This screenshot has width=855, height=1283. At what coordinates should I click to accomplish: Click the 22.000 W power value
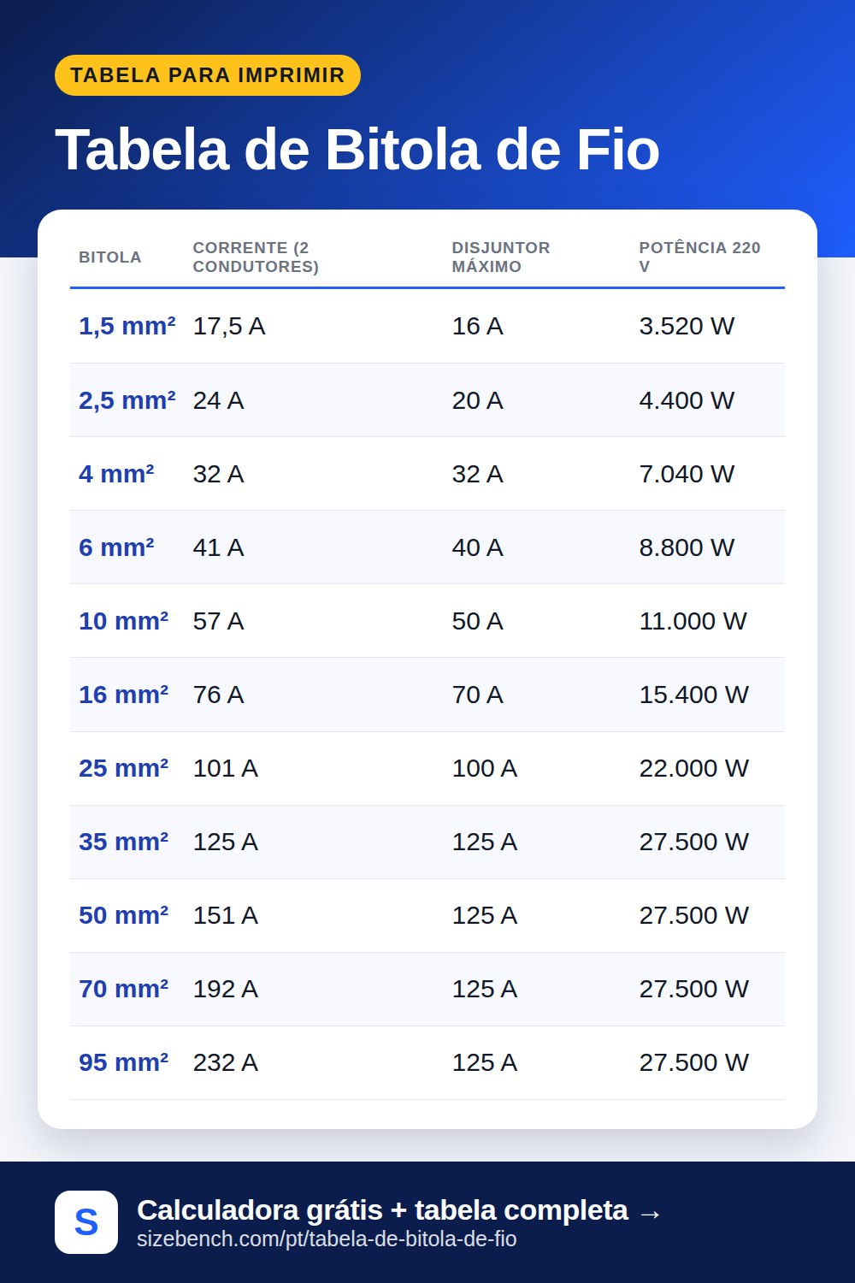693,767
